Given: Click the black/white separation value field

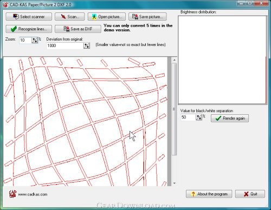Looking at the screenshot, I should pos(188,117).
